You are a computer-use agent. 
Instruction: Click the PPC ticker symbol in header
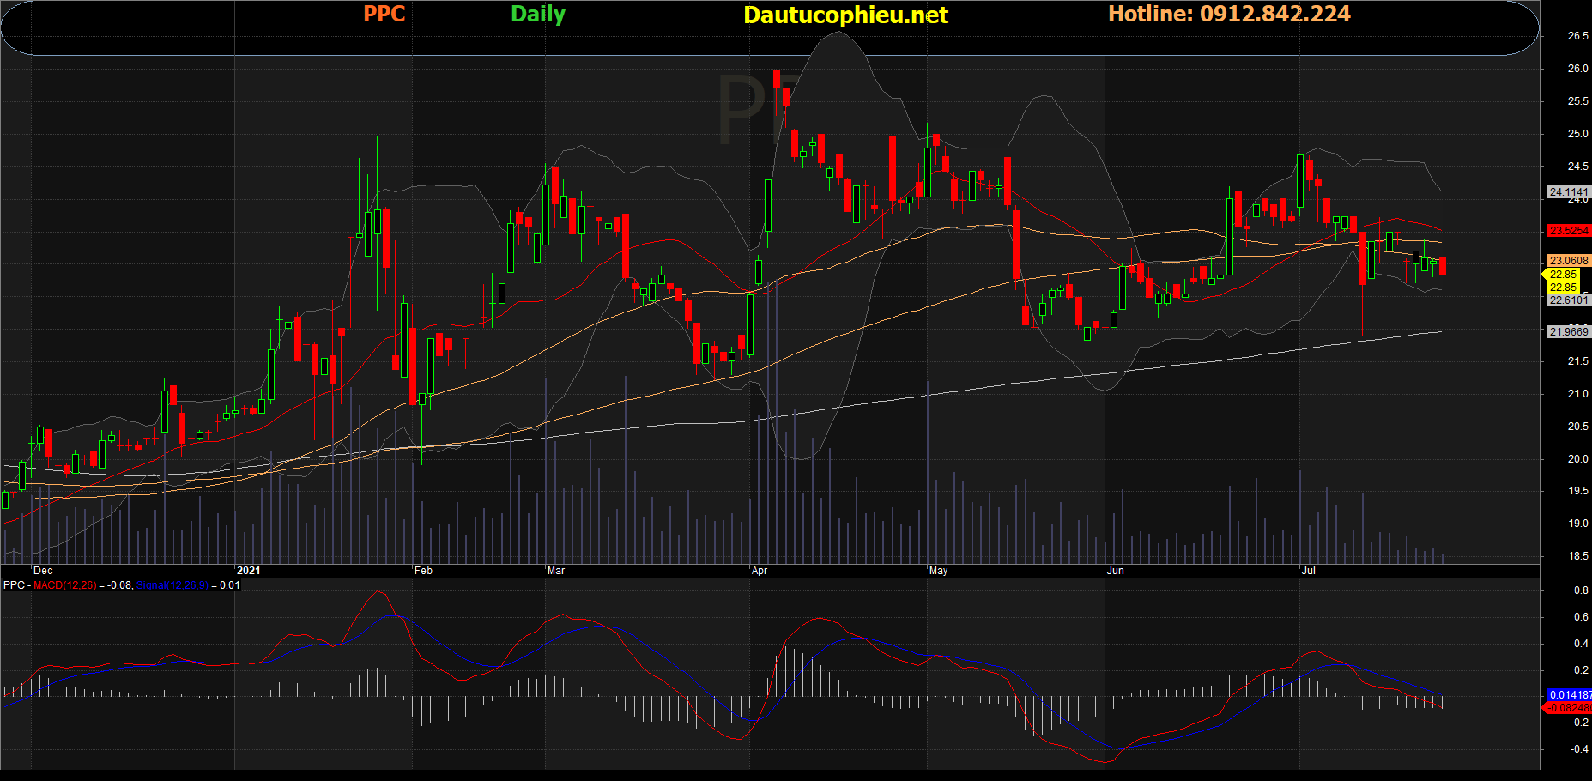384,15
